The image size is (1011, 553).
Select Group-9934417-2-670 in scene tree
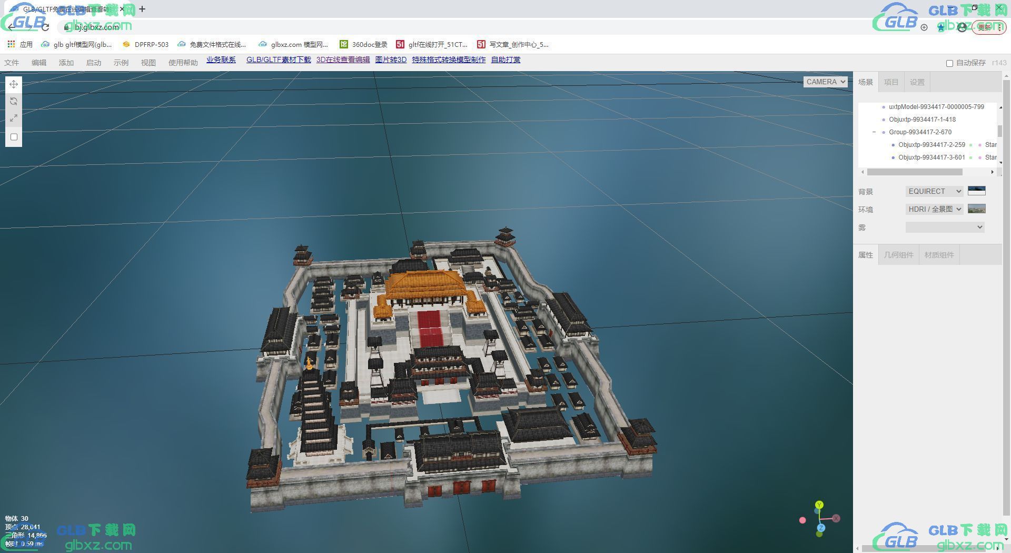pos(920,132)
